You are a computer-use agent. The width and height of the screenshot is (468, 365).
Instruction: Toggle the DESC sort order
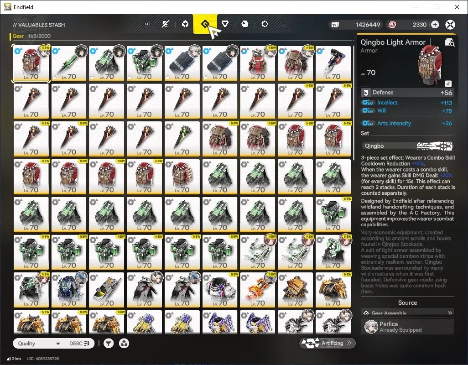(79, 344)
